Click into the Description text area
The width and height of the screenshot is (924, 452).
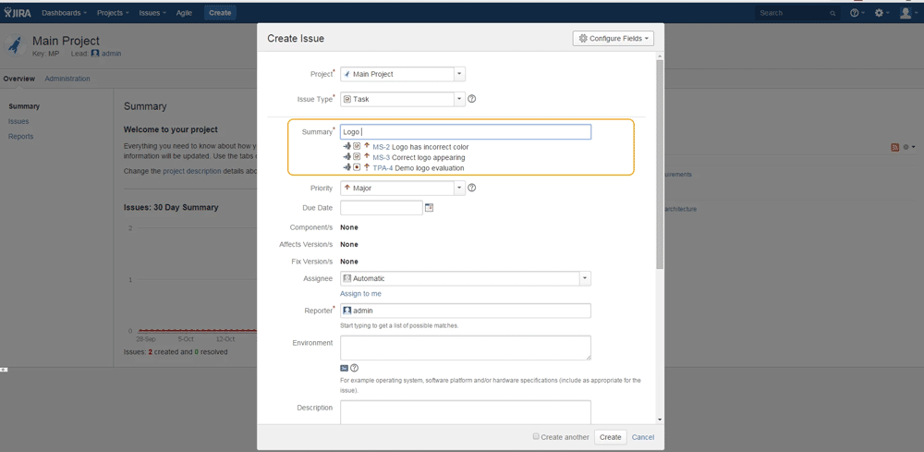[x=466, y=411]
